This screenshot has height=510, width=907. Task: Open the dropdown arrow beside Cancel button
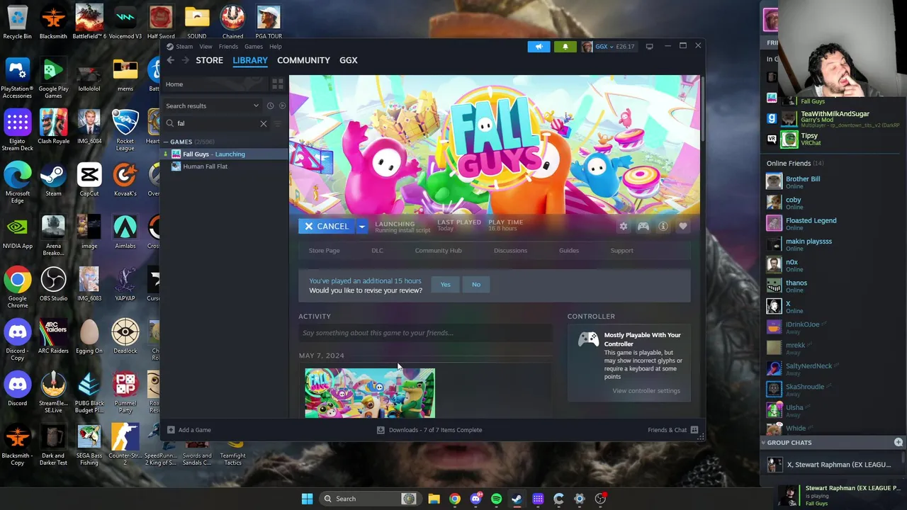coord(361,227)
